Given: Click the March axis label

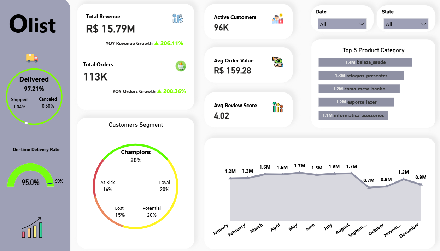Looking at the screenshot, I should 257,227.
